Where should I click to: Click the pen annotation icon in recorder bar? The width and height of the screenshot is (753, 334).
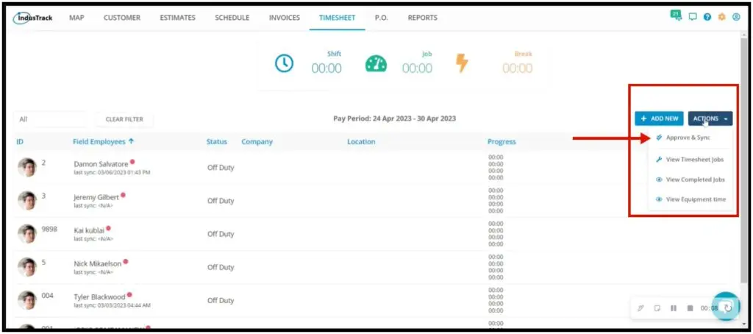click(x=640, y=308)
